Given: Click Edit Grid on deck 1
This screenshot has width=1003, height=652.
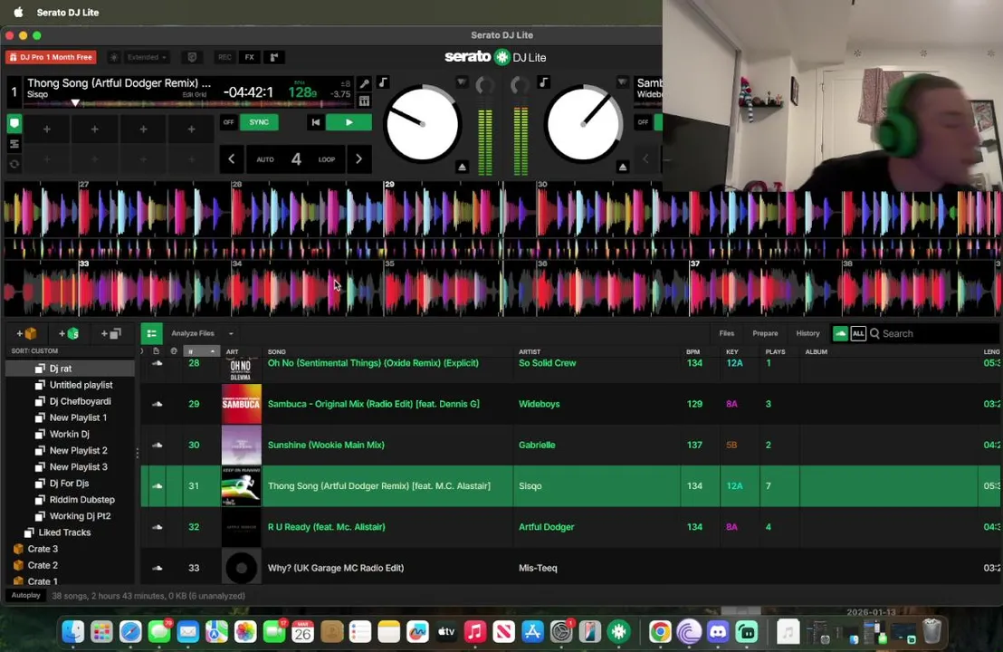Looking at the screenshot, I should pos(195,95).
